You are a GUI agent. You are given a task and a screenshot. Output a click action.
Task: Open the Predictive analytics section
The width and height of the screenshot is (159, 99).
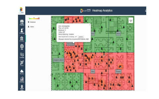(x=22, y=80)
